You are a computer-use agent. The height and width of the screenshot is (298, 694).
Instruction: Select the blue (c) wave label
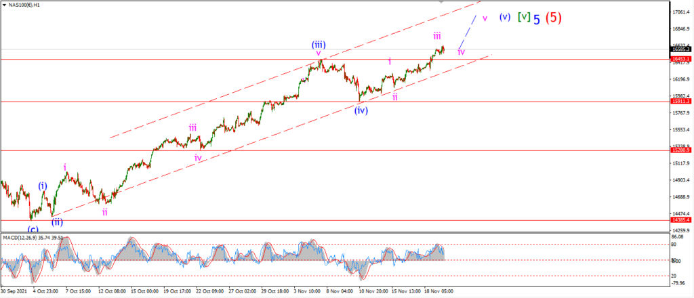pyautogui.click(x=33, y=229)
